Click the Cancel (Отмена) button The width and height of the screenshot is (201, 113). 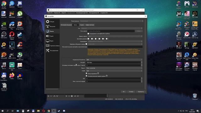[131, 92]
